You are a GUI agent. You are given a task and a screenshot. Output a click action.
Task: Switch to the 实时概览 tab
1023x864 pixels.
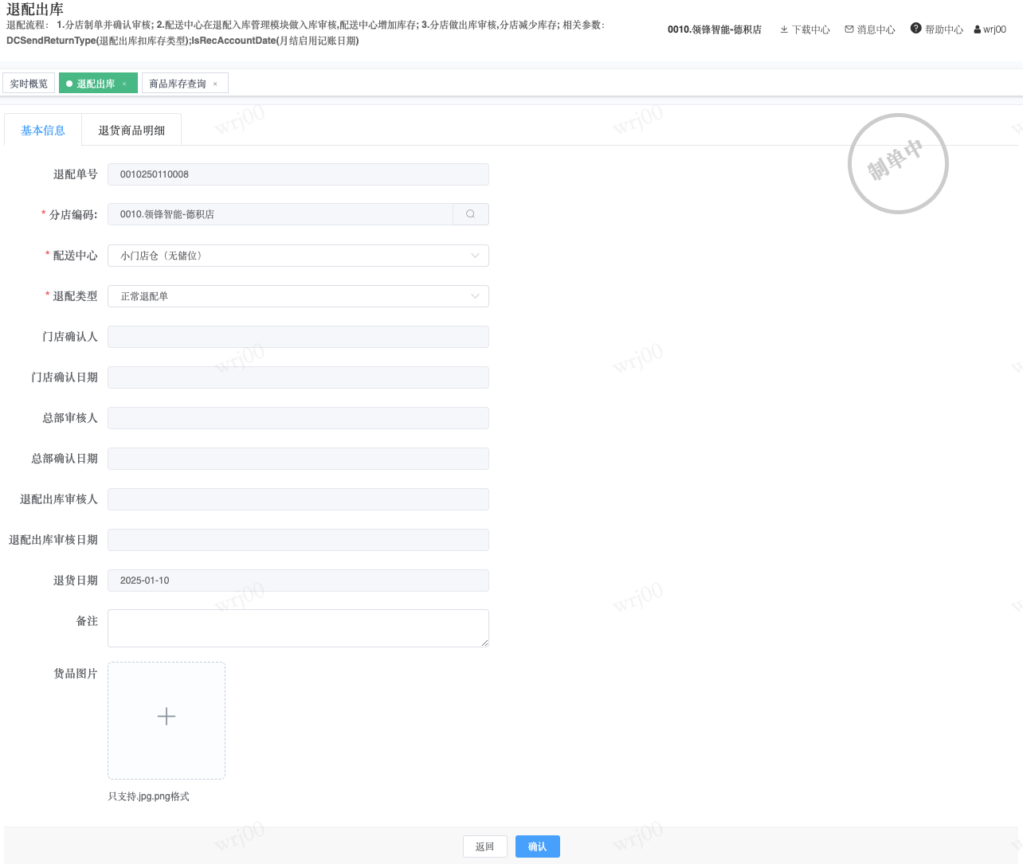29,84
